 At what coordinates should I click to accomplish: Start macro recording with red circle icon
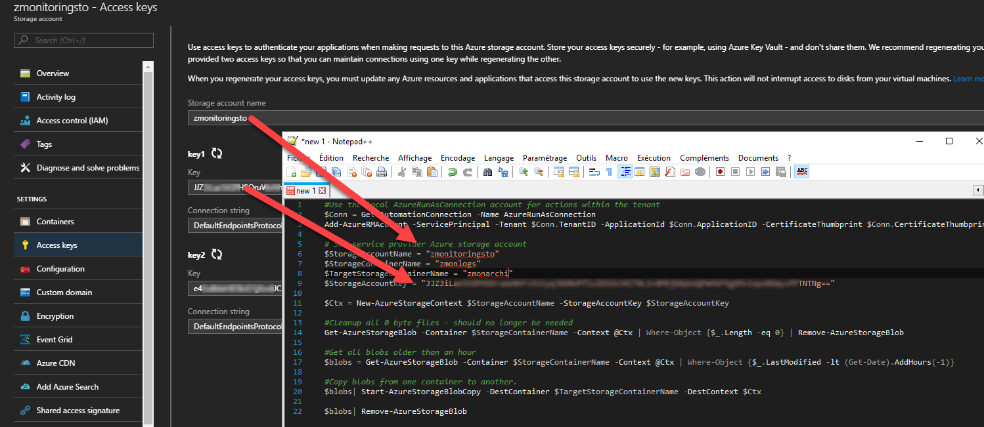pos(720,172)
